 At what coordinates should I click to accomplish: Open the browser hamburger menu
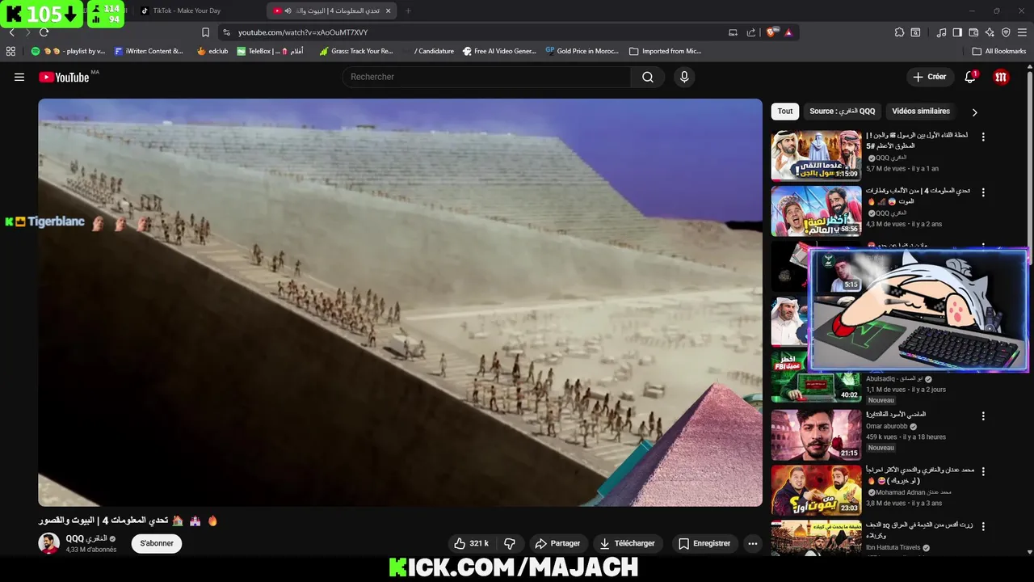(1022, 32)
